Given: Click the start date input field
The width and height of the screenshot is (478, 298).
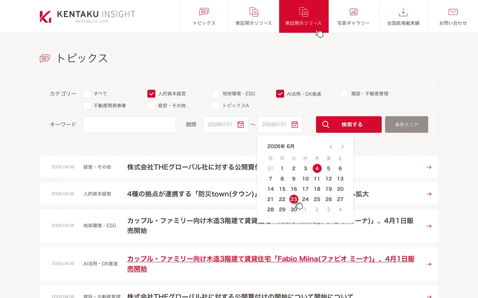Looking at the screenshot, I should point(226,124).
